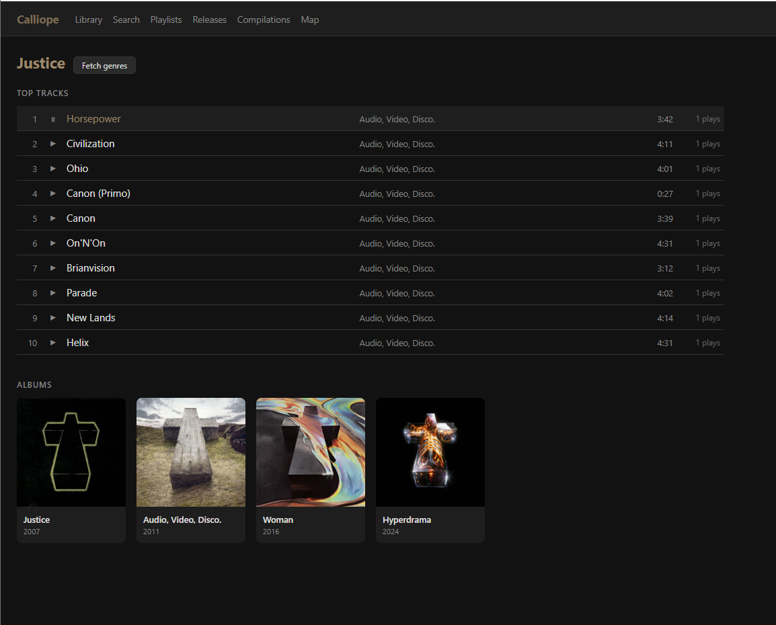776x625 pixels.
Task: Open the Library page
Action: [89, 19]
